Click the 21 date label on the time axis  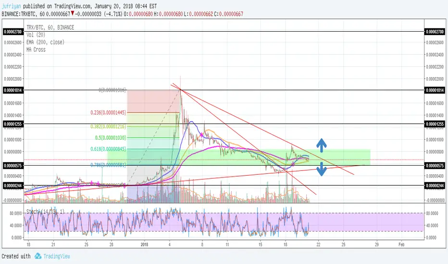53,245
